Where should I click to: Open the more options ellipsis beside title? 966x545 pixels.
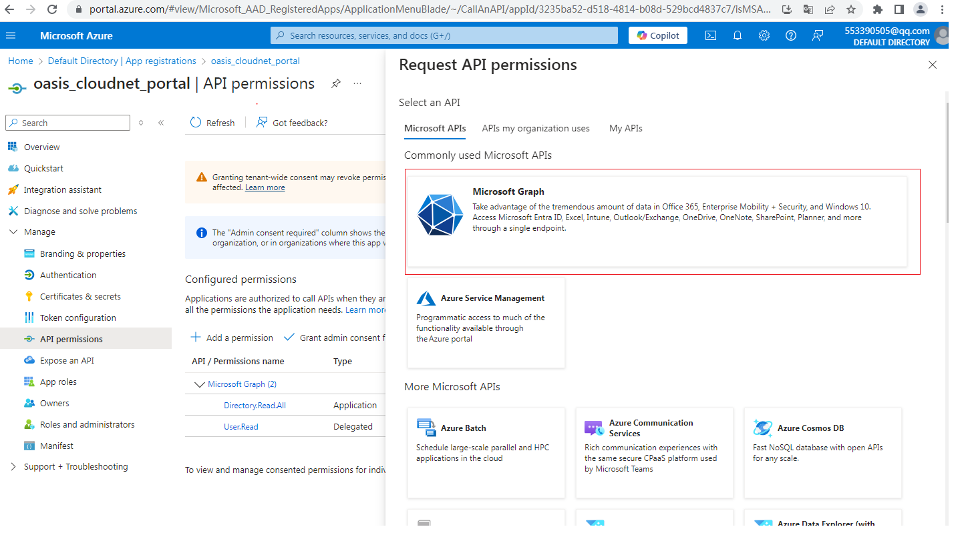pos(357,83)
